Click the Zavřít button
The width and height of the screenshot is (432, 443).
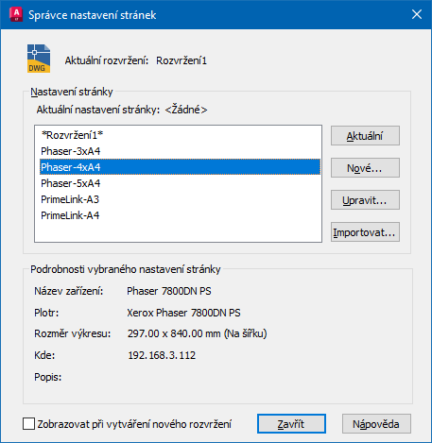291,424
